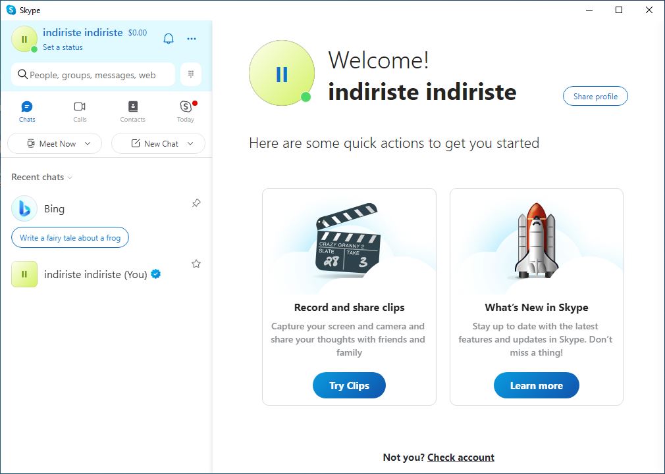This screenshot has height=474, width=665.
Task: Minimize the Skype window
Action: coord(589,10)
